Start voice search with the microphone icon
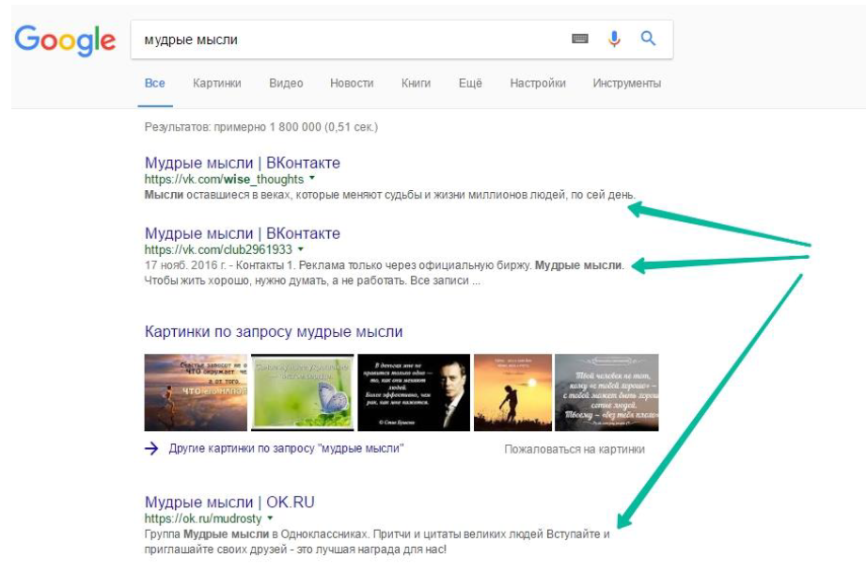The width and height of the screenshot is (866, 574). [x=614, y=39]
